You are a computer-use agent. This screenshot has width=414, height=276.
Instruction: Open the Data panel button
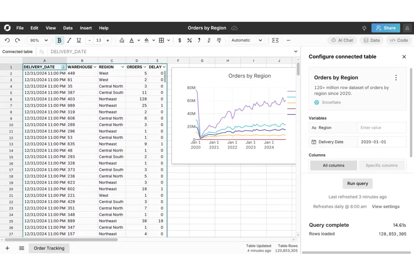371,40
